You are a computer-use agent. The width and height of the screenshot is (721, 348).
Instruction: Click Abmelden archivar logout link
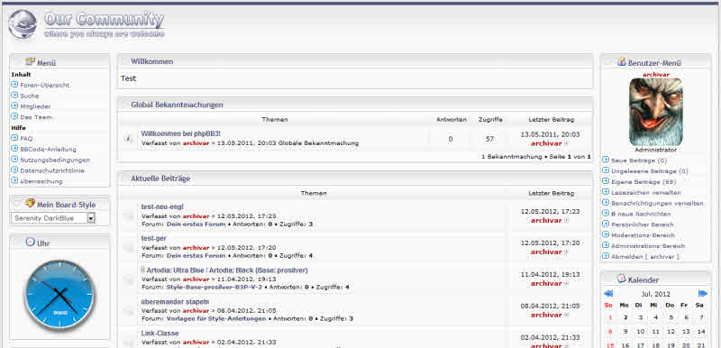point(644,257)
